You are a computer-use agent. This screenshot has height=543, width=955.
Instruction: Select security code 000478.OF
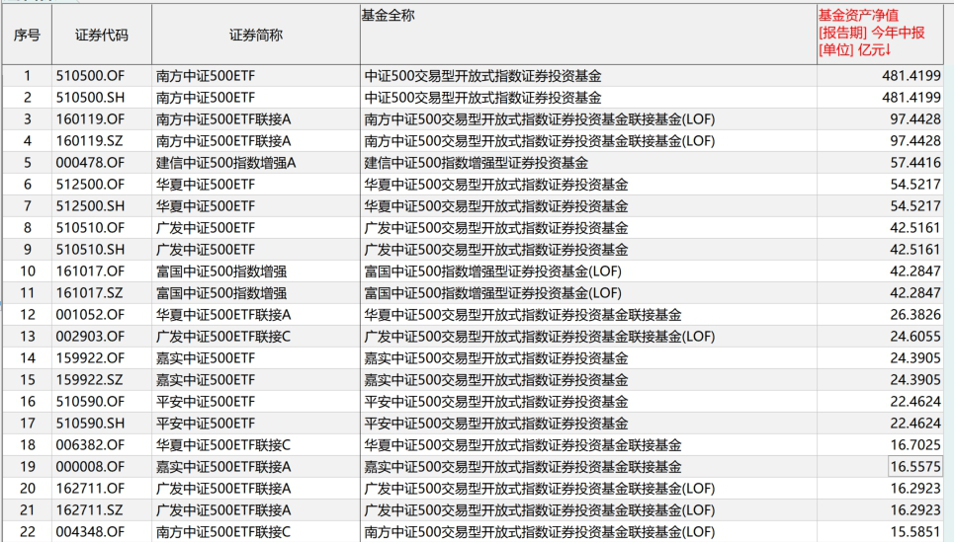point(90,163)
